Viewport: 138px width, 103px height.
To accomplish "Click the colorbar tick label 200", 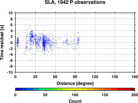I will point(135,95).
